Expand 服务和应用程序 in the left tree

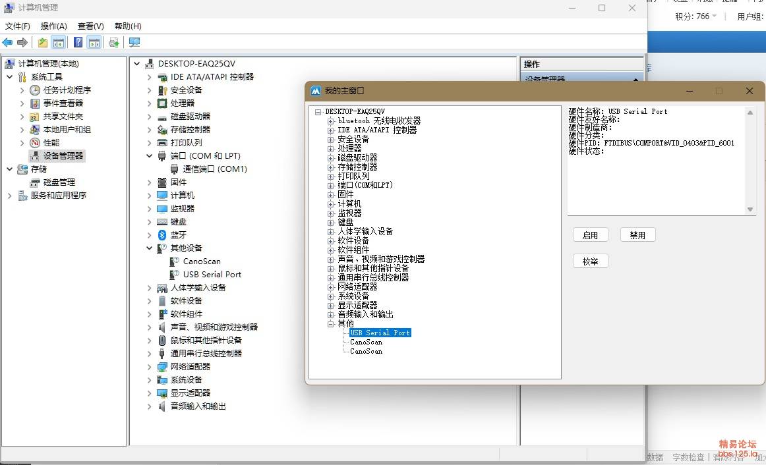pyautogui.click(x=9, y=195)
